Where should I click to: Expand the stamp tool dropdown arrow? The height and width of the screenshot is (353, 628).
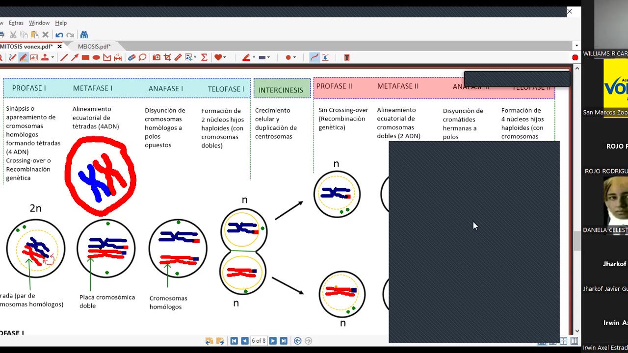pos(52,57)
